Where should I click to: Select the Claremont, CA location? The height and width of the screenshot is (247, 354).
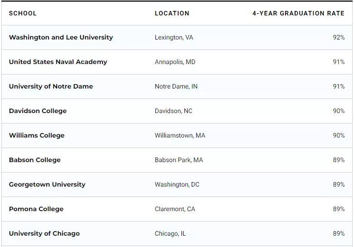click(175, 209)
